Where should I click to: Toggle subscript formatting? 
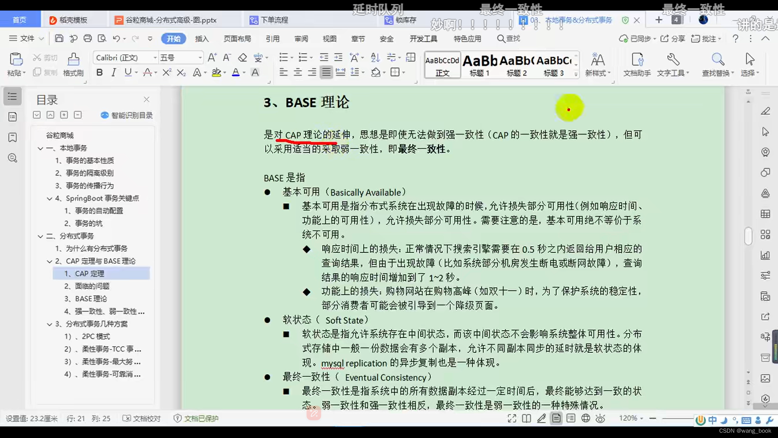(181, 73)
